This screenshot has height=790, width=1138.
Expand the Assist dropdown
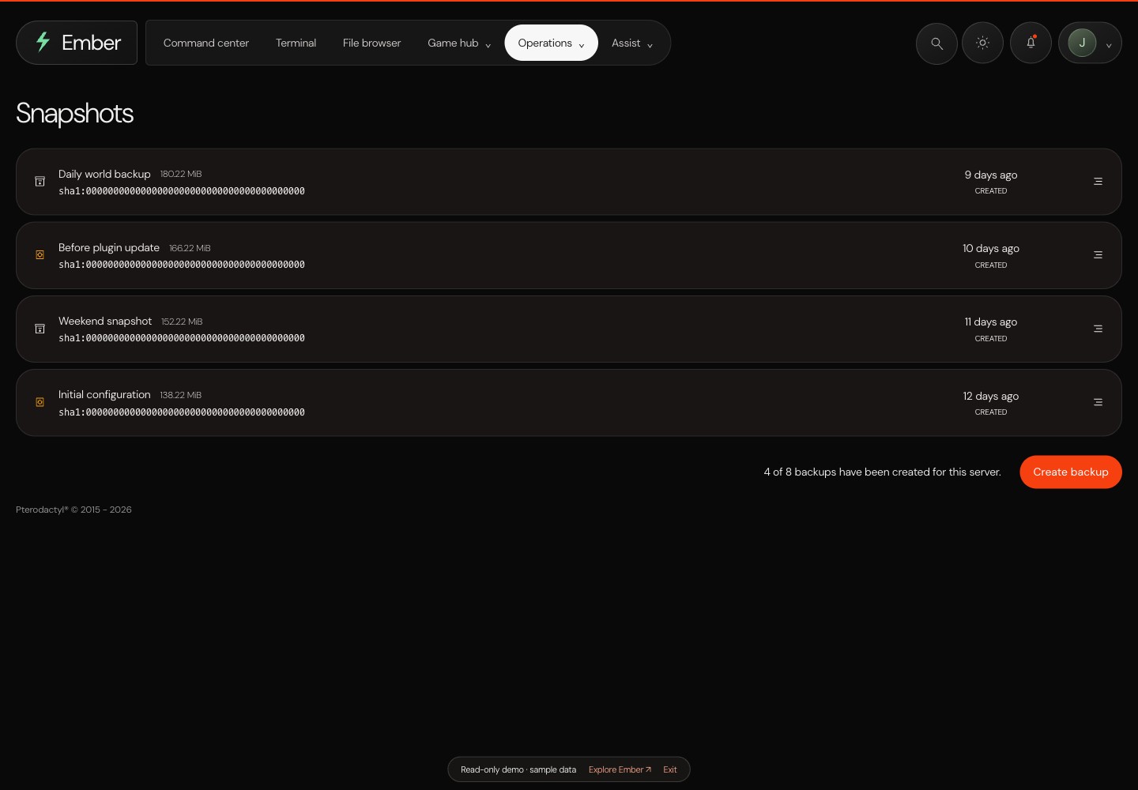632,43
